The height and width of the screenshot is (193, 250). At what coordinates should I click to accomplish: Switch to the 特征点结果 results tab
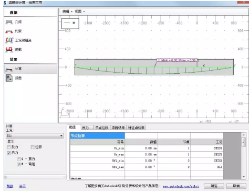(137, 128)
